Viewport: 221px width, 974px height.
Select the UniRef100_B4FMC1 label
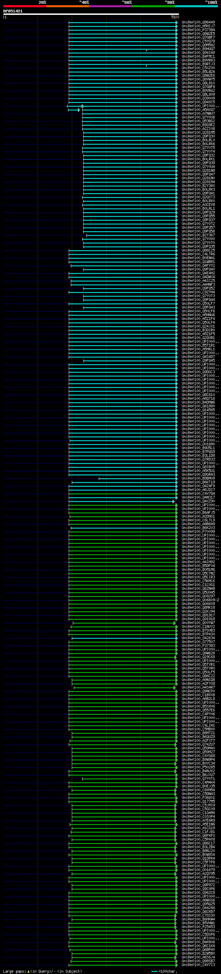(x=198, y=56)
